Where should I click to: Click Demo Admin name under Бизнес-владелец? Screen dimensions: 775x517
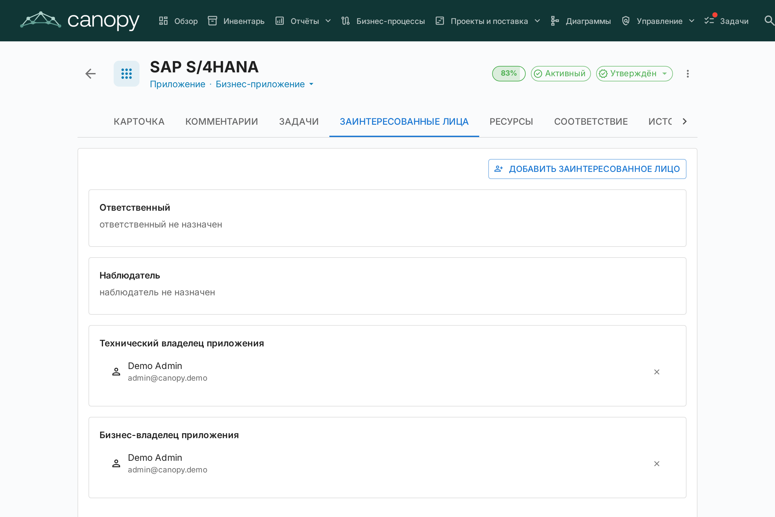[x=155, y=457]
